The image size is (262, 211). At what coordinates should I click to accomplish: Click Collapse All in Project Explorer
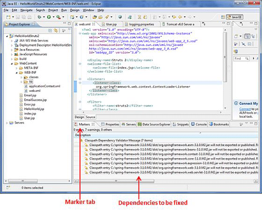click(50, 30)
